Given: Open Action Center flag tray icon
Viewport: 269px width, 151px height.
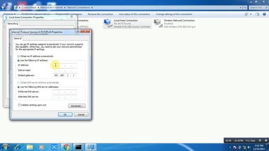Looking at the screenshot, I should pos(235,147).
